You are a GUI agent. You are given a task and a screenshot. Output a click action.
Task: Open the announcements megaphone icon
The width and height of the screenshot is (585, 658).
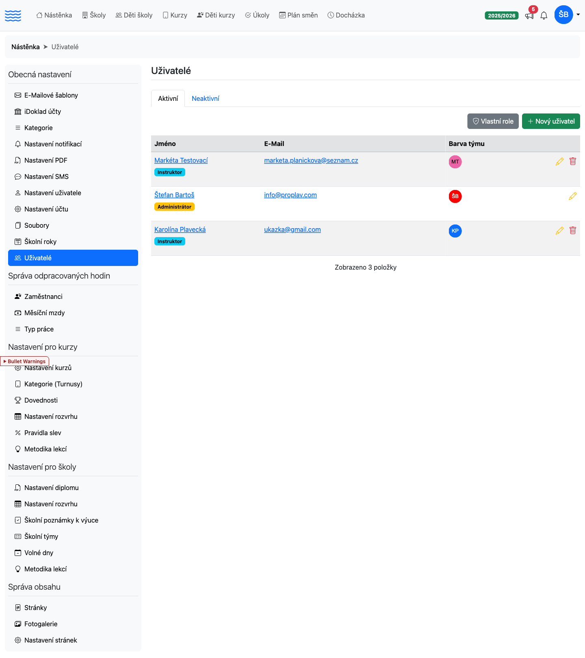click(x=529, y=16)
